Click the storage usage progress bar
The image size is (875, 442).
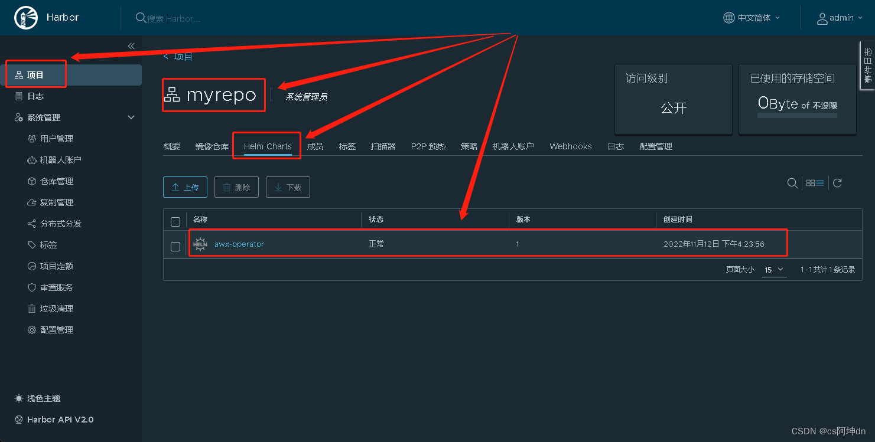[797, 116]
